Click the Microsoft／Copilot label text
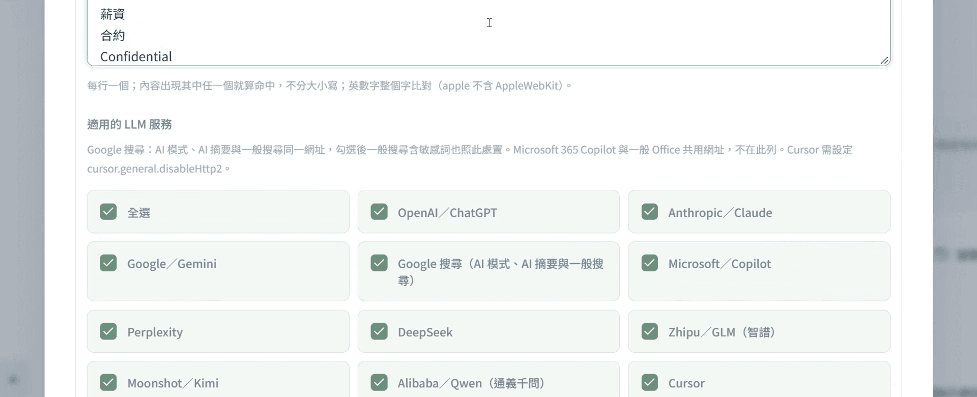This screenshot has width=977, height=397. click(720, 264)
